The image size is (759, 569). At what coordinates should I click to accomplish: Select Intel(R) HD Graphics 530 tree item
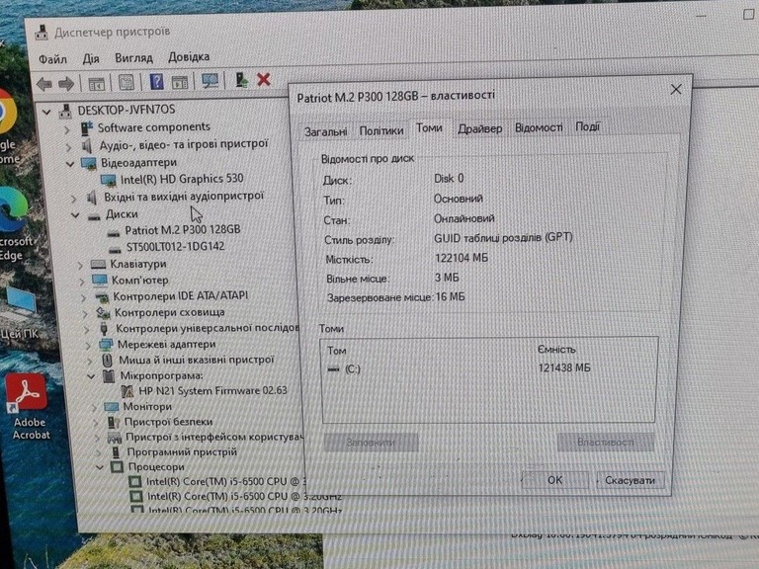click(x=182, y=179)
